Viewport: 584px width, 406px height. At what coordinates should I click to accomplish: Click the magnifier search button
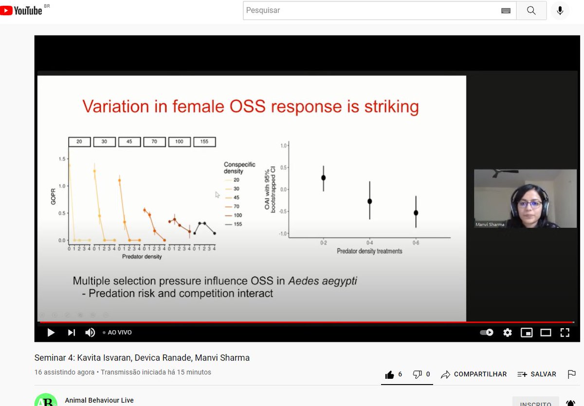point(531,10)
